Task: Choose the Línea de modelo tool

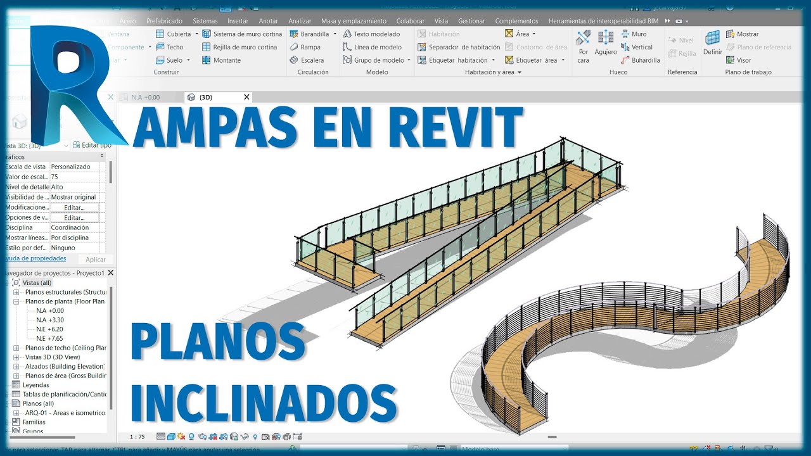Action: click(x=372, y=47)
